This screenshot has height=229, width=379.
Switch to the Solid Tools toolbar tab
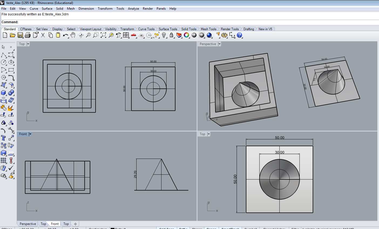click(x=189, y=29)
